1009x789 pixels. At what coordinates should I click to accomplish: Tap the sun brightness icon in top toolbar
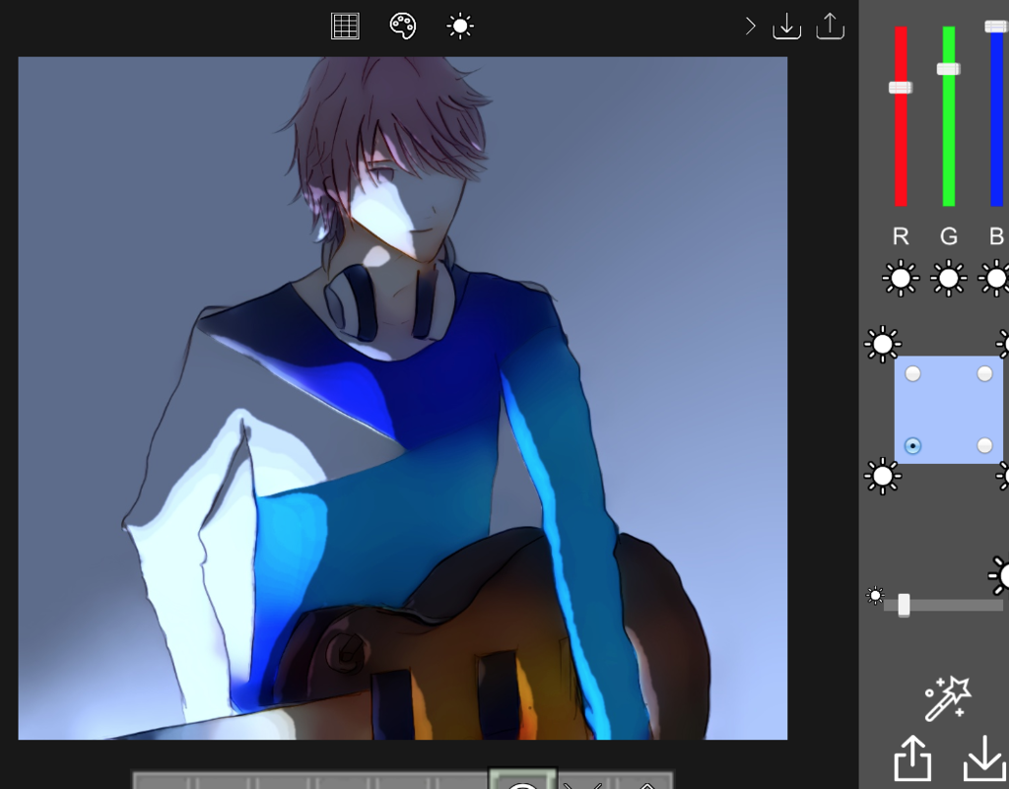[460, 27]
